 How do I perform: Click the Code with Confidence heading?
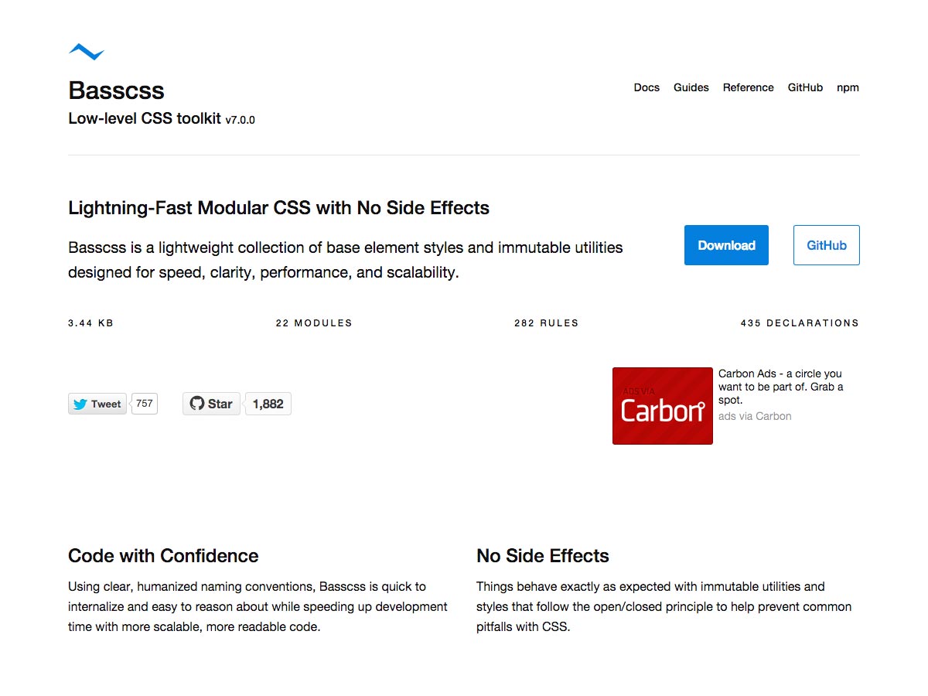[163, 556]
